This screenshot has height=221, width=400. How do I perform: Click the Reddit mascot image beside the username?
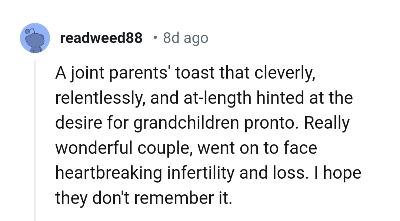point(35,38)
